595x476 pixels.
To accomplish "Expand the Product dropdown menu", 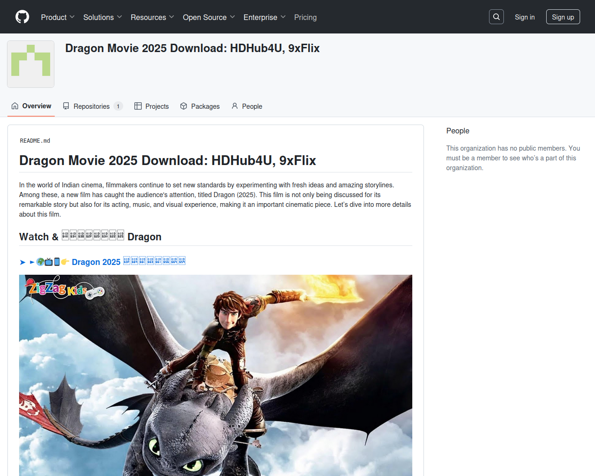I will coord(58,17).
